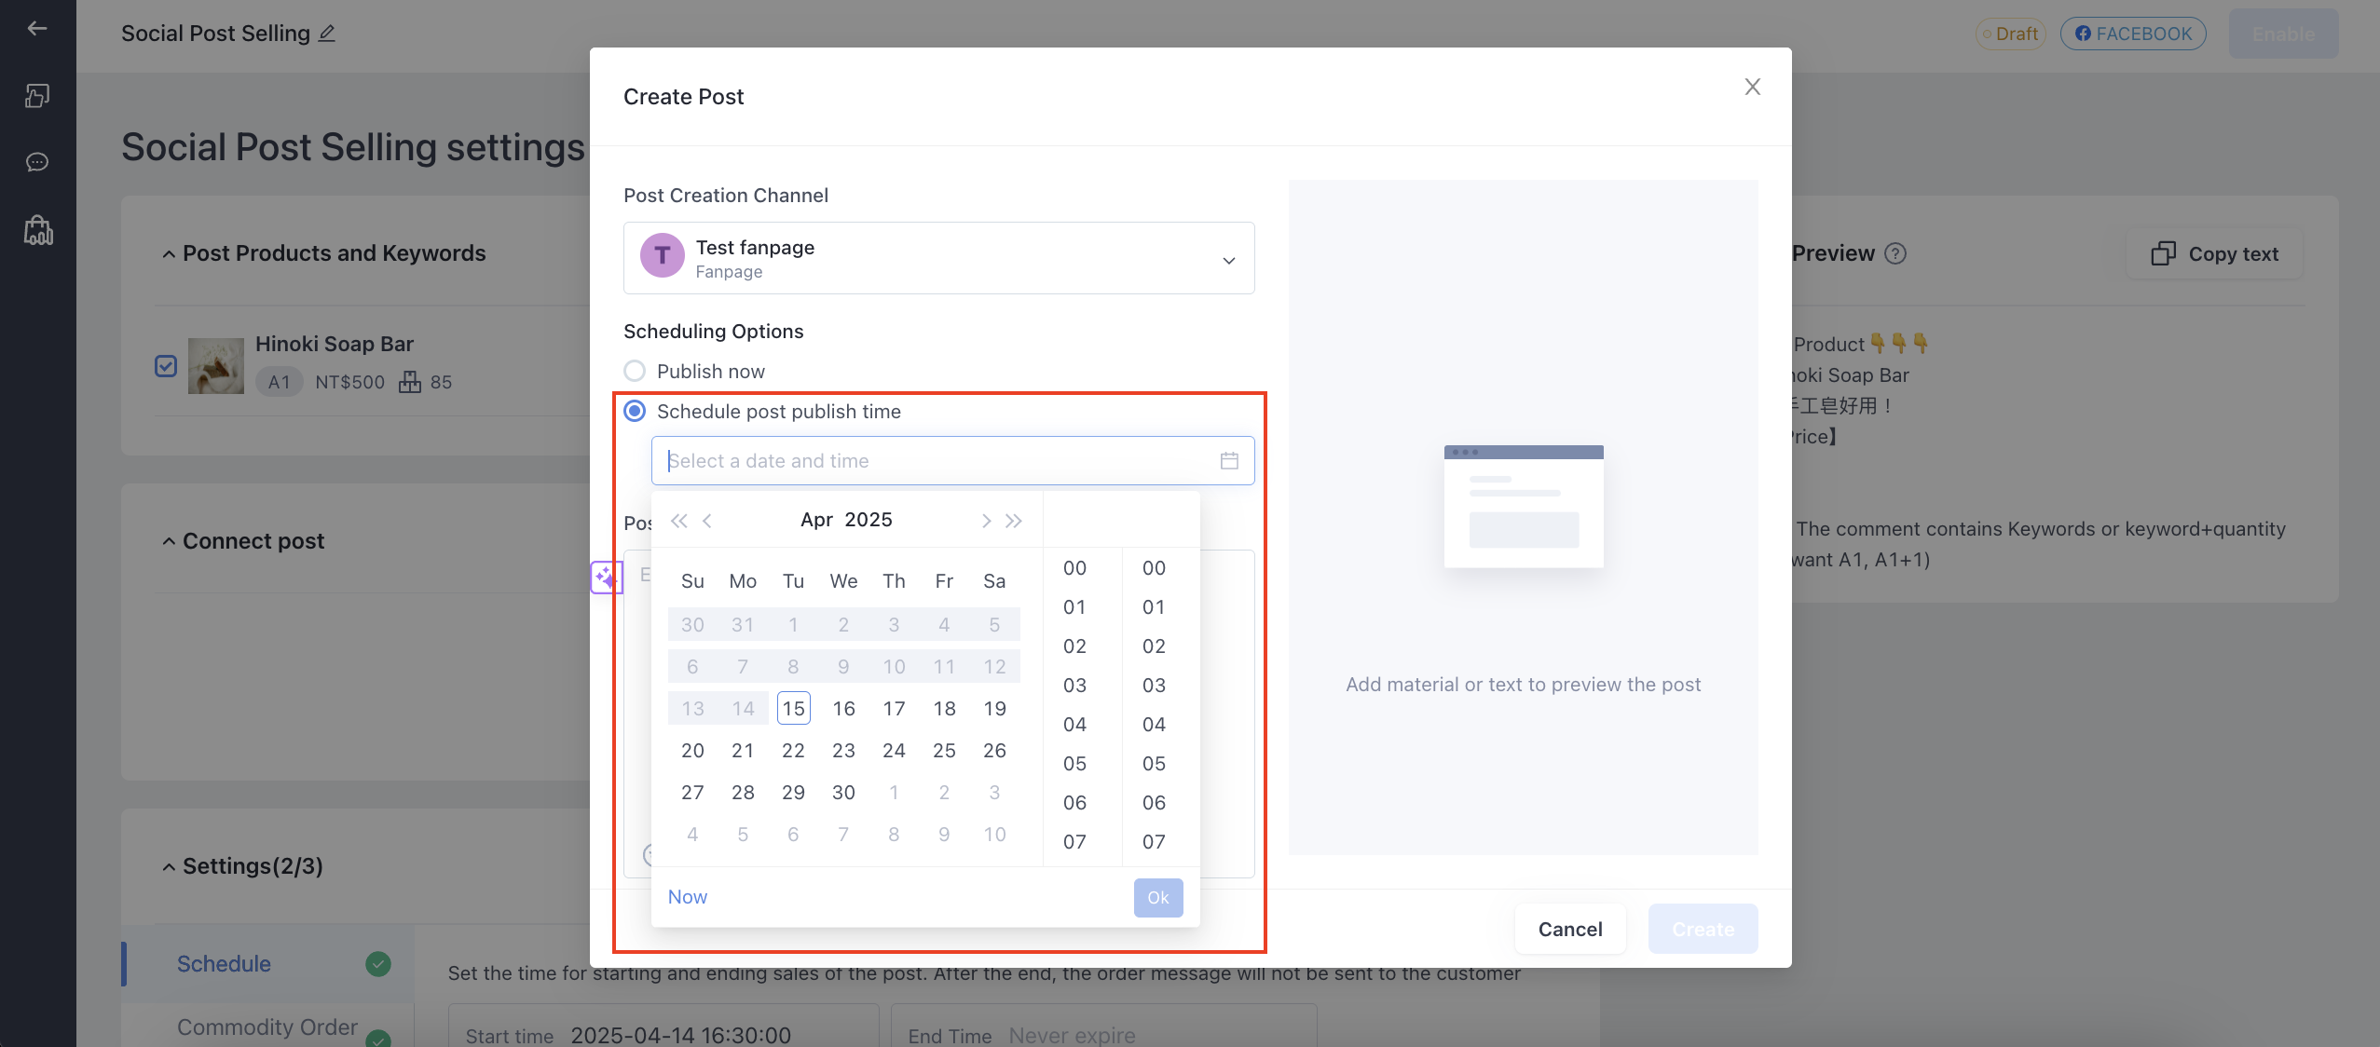Go to next month in calendar

tap(985, 521)
